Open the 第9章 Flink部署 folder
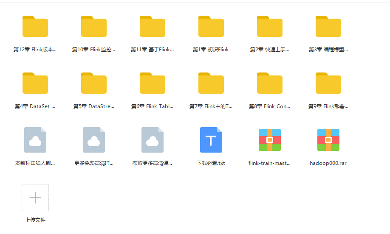This screenshot has height=234, width=390. point(328,84)
